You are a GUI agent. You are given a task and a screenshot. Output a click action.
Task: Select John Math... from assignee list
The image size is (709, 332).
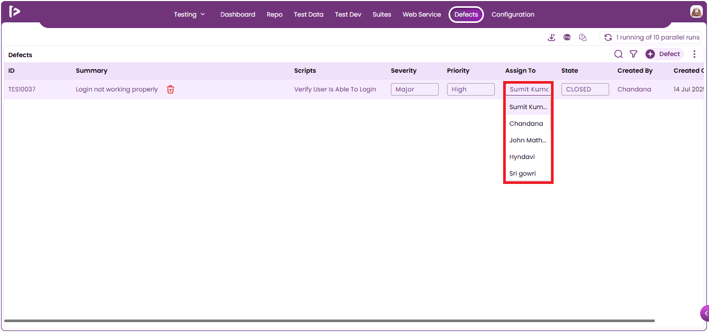pos(528,140)
